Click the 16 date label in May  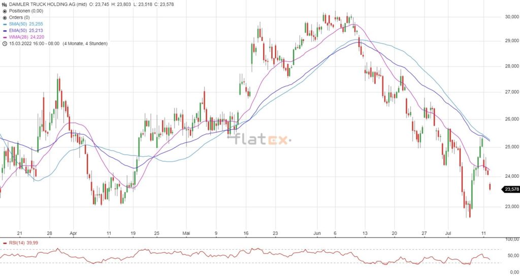[245, 233]
